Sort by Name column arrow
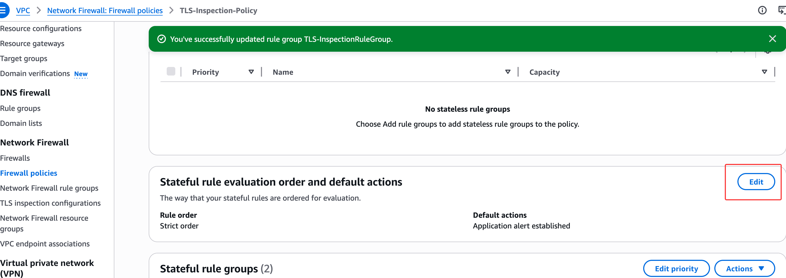The height and width of the screenshot is (278, 786). coord(508,72)
